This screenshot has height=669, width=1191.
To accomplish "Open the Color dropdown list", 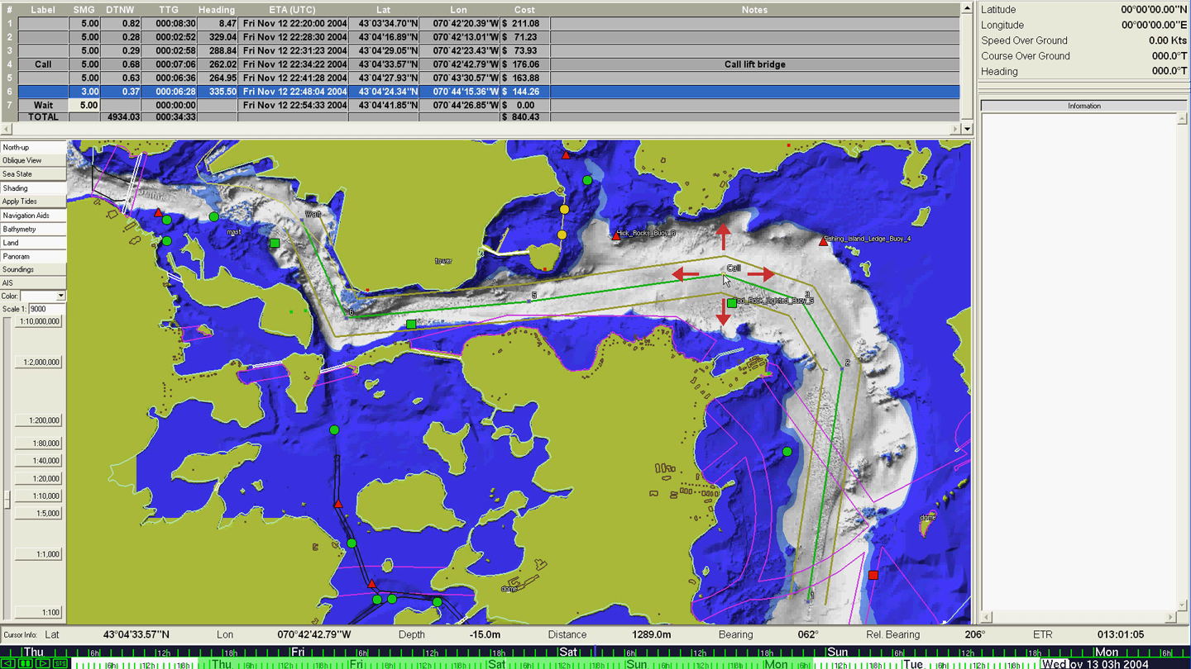I will click(x=60, y=296).
